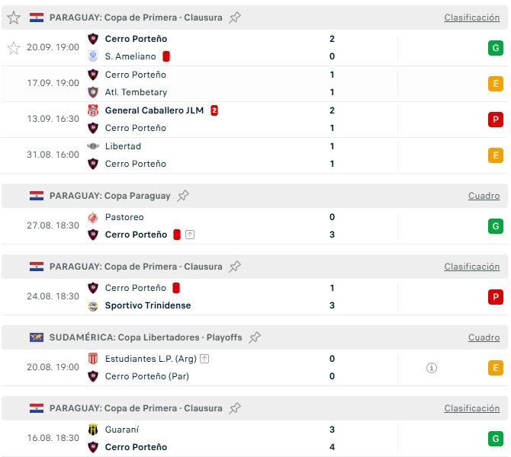
Task: Click the info icon on Estudiantes match
Action: [432, 368]
